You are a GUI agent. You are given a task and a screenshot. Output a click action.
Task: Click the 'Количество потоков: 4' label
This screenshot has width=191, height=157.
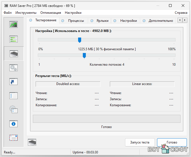point(107,65)
